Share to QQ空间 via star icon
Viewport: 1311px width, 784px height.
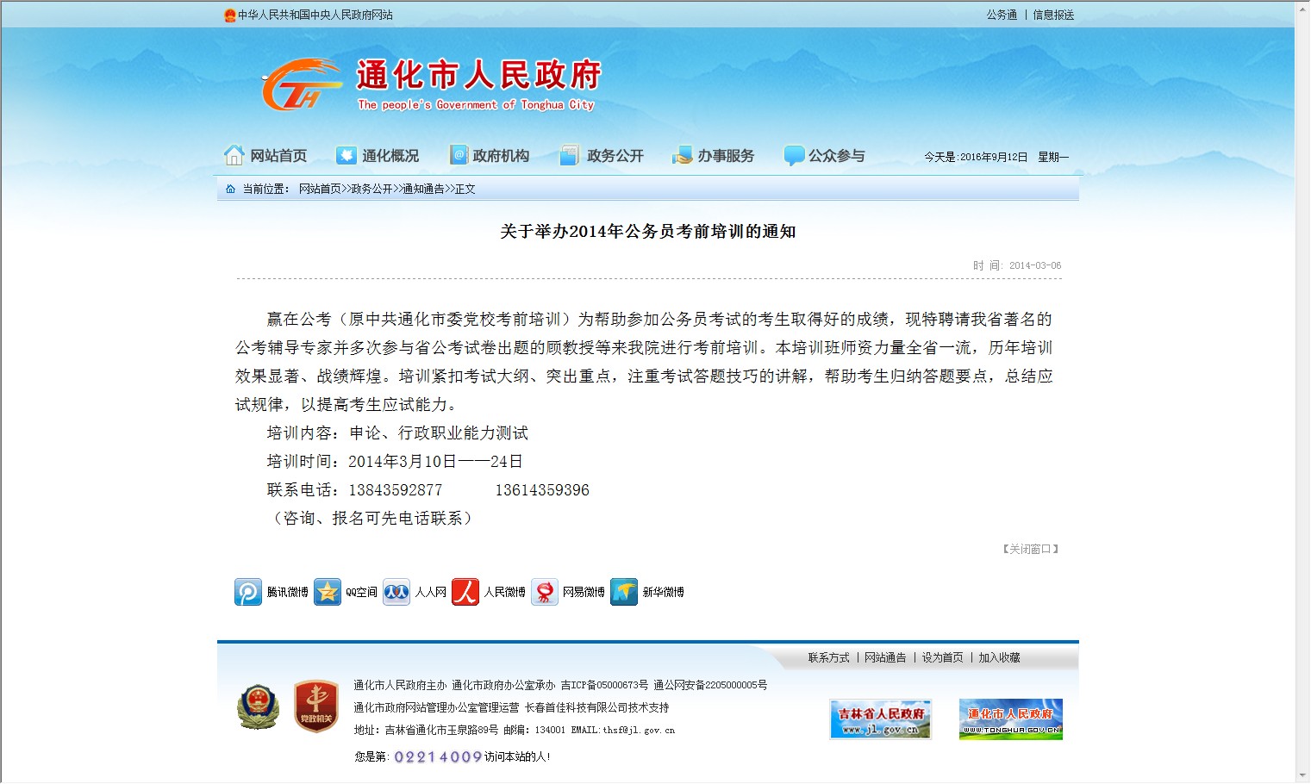[328, 592]
